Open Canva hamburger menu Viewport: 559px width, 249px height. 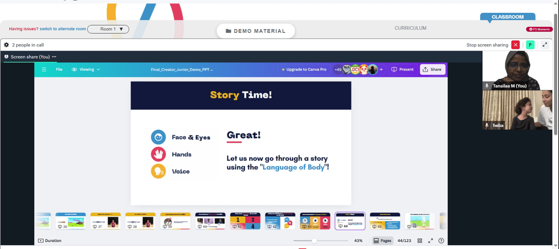[x=44, y=69]
